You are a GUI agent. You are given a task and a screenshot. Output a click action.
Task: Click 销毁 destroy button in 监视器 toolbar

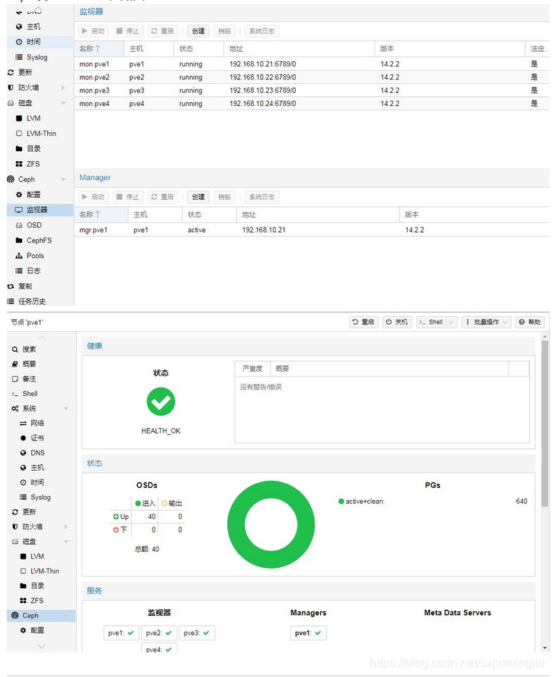[x=224, y=31]
